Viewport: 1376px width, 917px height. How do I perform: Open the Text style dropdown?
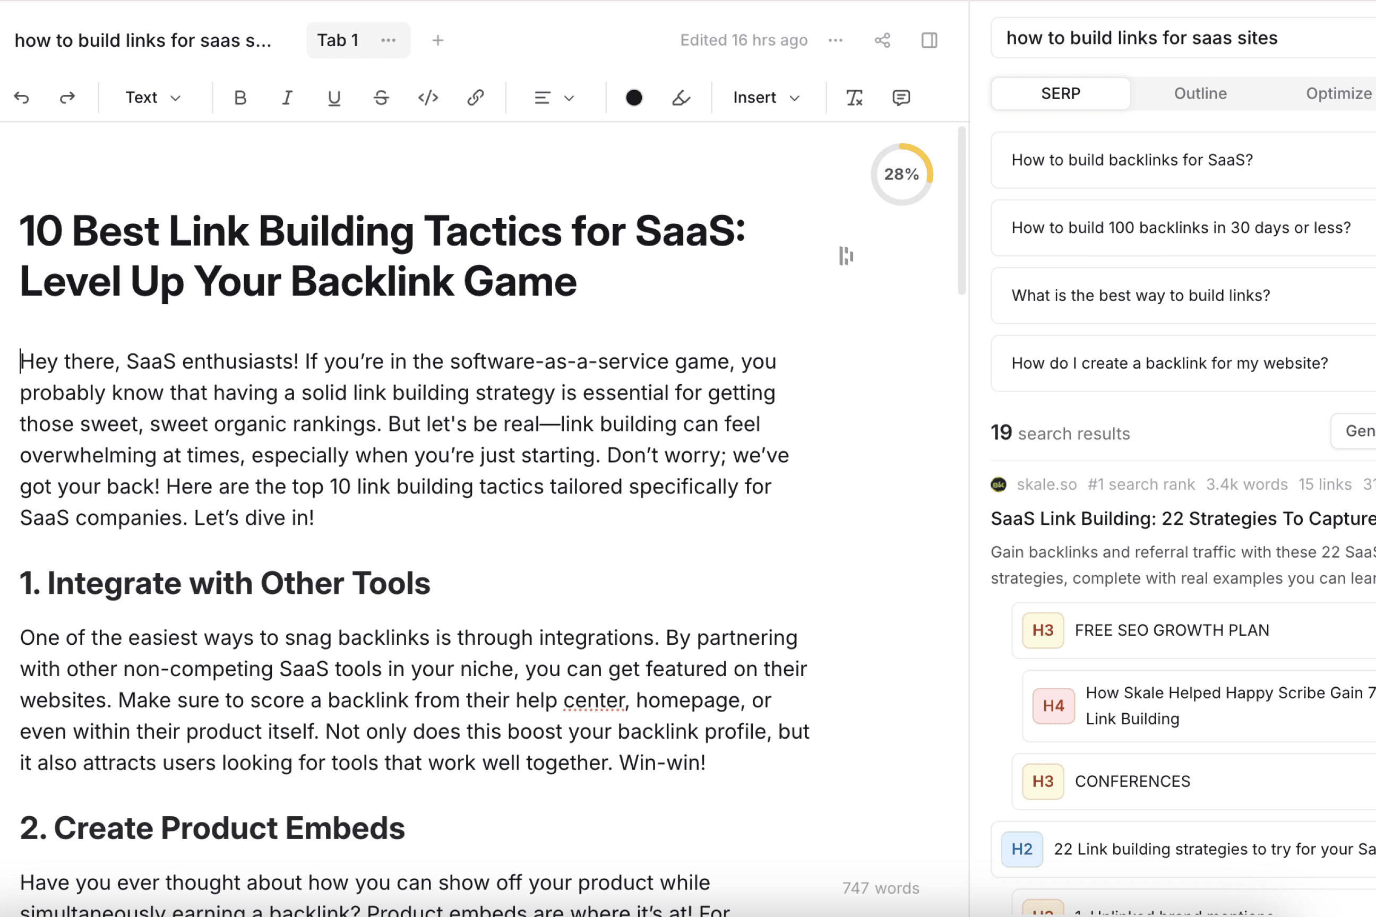pos(153,98)
